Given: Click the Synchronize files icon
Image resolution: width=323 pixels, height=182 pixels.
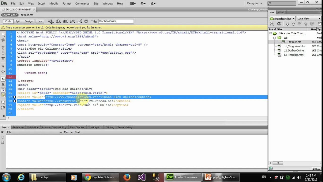Looking at the screenshot, I should pos(312,24).
